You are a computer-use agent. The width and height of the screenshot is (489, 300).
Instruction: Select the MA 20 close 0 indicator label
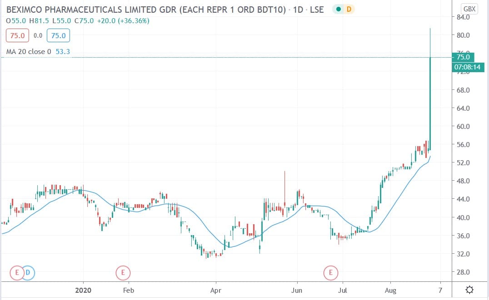(29, 51)
